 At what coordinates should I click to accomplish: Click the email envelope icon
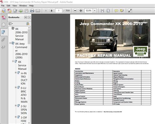[38, 11]
